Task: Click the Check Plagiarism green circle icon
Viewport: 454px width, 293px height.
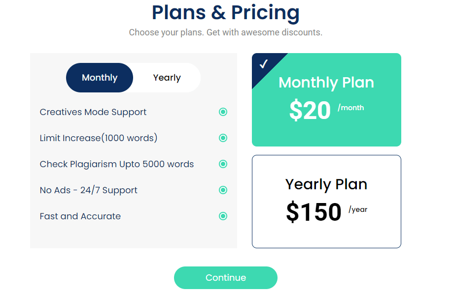Action: (x=223, y=164)
